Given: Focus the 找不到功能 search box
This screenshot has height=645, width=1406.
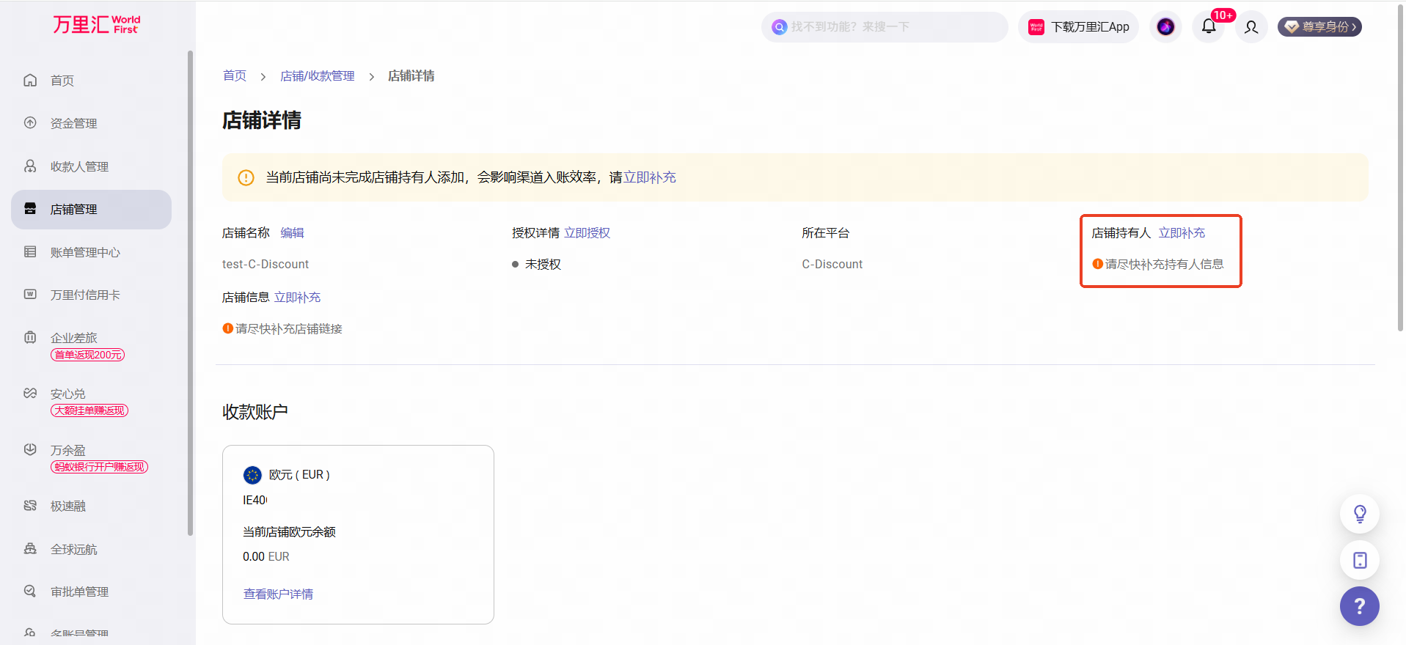Looking at the screenshot, I should (885, 27).
